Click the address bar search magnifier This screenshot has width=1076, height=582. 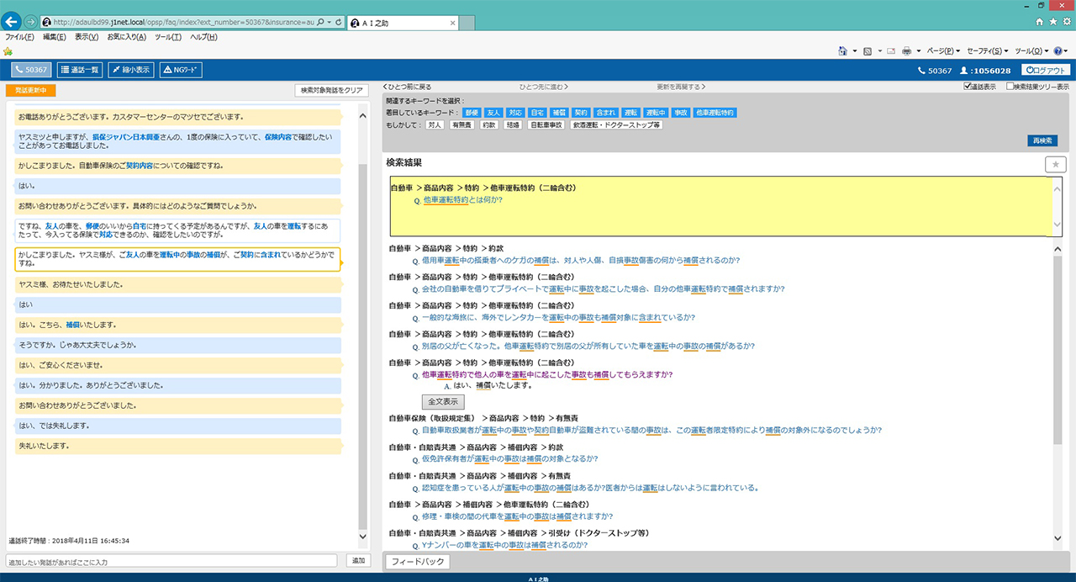coord(321,22)
